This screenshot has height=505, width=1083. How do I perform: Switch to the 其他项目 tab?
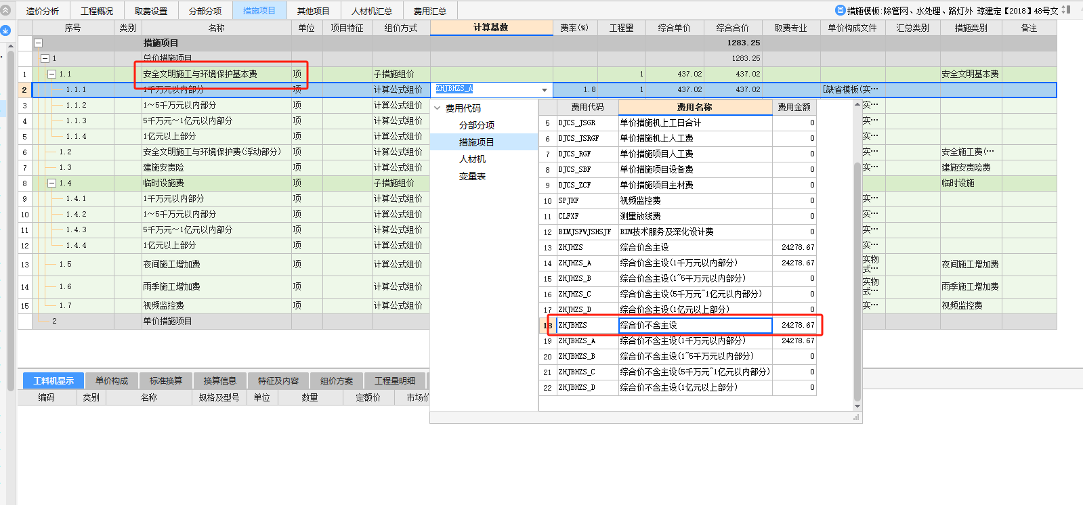click(x=314, y=11)
